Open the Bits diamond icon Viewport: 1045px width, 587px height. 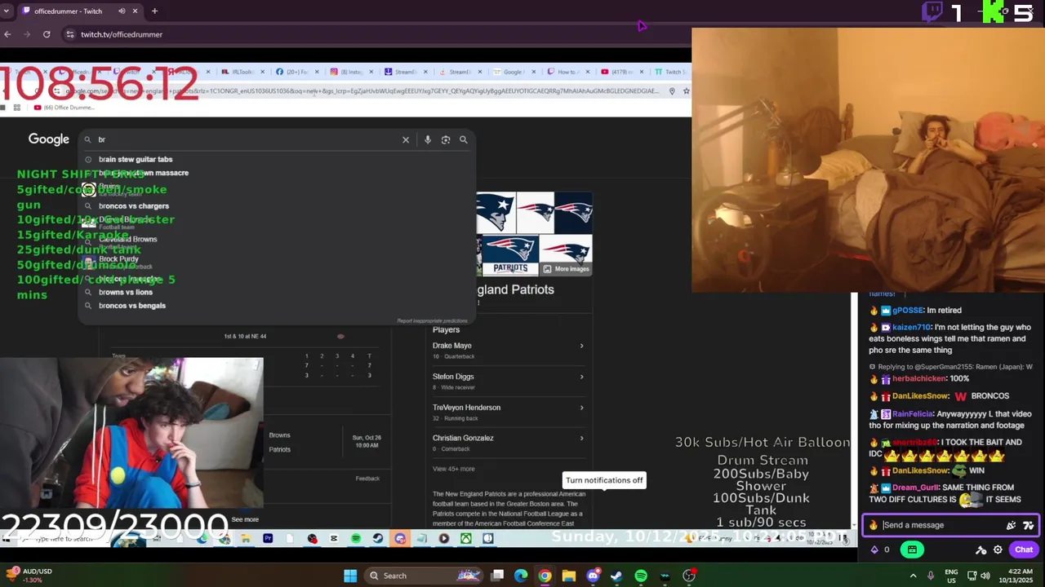[874, 549]
